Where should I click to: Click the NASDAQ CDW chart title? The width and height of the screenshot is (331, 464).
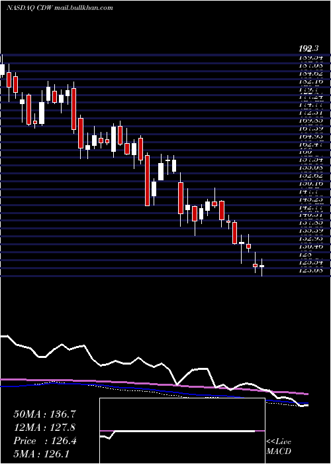(x=60, y=8)
